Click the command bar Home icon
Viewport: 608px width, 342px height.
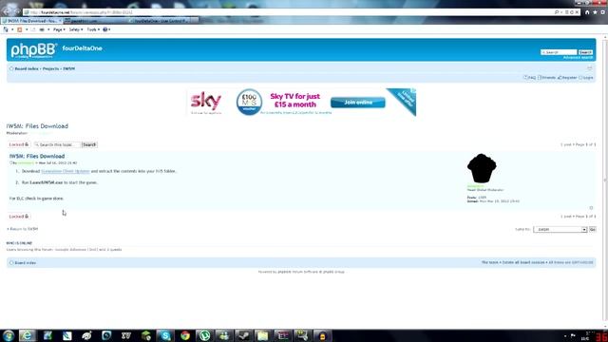tap(6, 29)
